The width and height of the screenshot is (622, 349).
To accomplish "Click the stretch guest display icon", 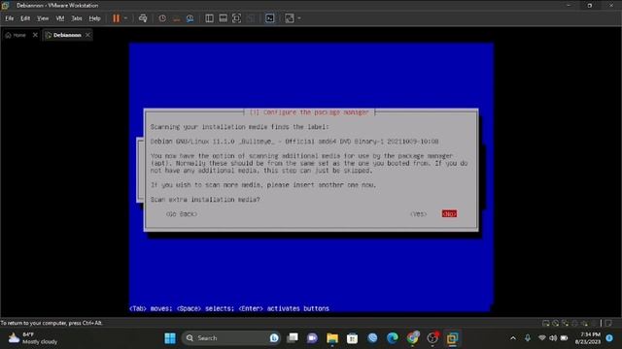I will pos(290,18).
